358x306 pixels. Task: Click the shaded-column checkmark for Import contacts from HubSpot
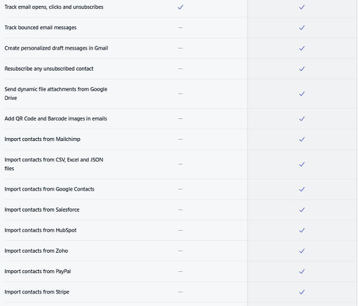302,230
